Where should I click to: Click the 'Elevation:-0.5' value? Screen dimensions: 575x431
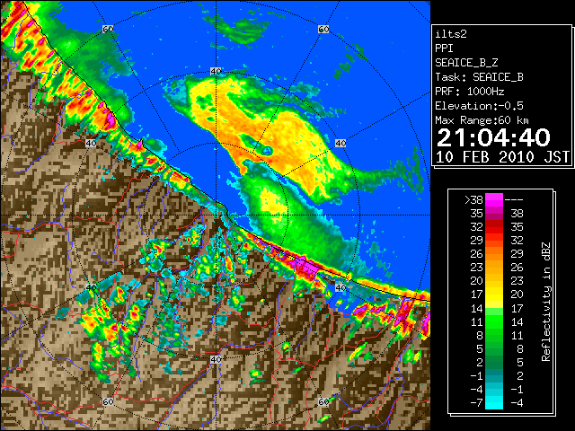[x=479, y=106]
